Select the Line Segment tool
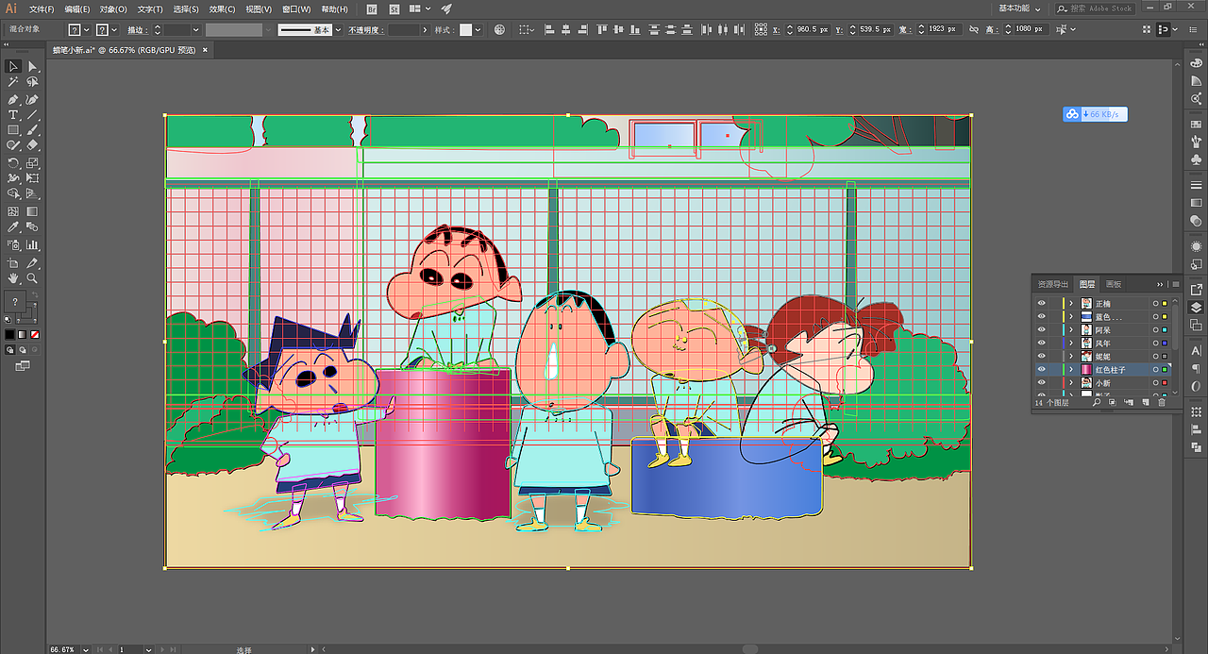Screen dimensions: 1208x654 pyautogui.click(x=32, y=114)
